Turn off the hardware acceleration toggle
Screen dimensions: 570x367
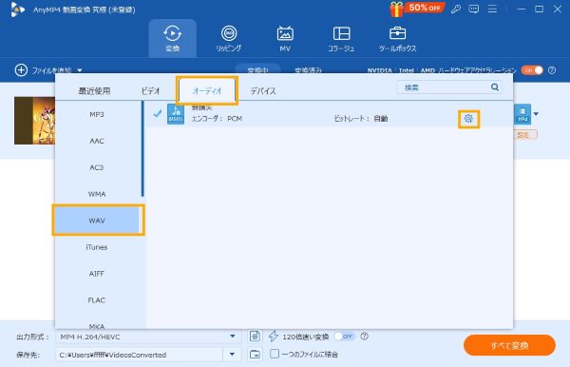pos(532,70)
